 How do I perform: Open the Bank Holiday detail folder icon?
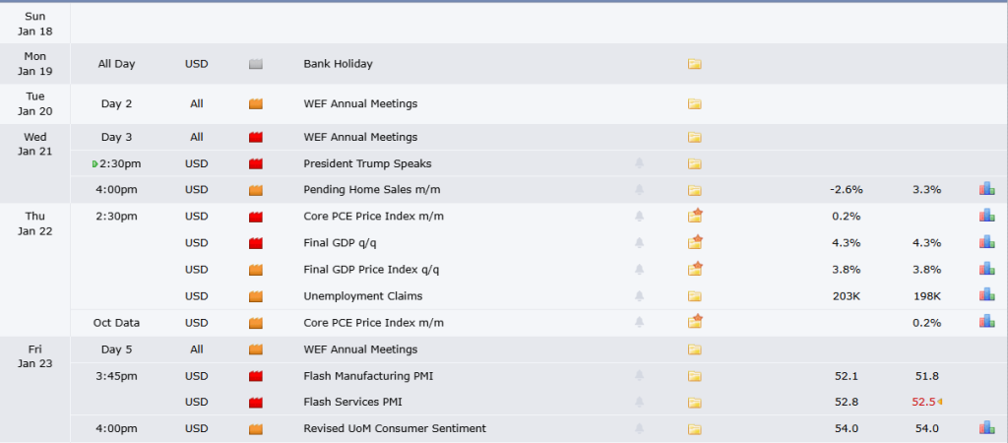(x=694, y=64)
